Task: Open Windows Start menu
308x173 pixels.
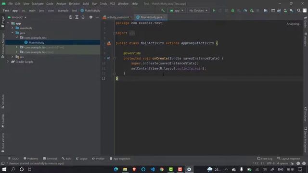Action: pos(4,169)
